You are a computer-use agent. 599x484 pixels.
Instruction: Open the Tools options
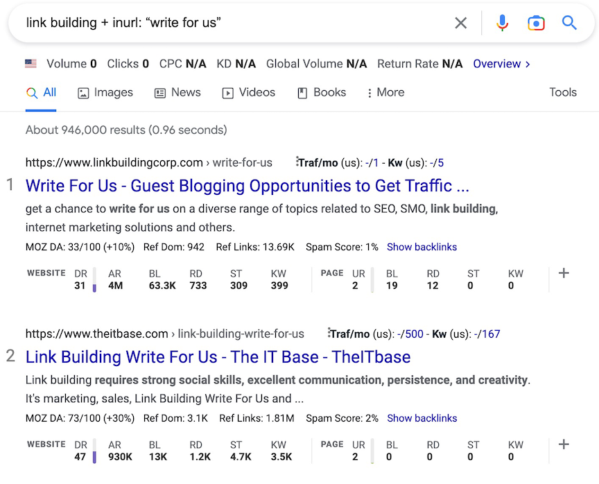(563, 92)
